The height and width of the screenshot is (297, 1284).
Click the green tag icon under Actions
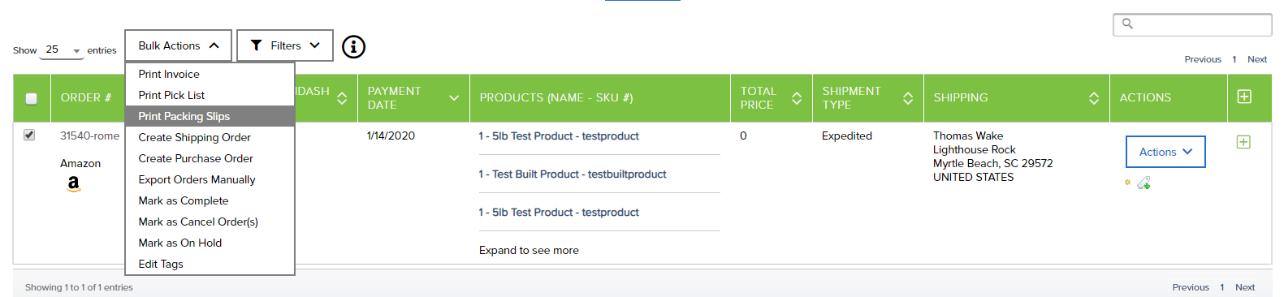pos(1143,183)
